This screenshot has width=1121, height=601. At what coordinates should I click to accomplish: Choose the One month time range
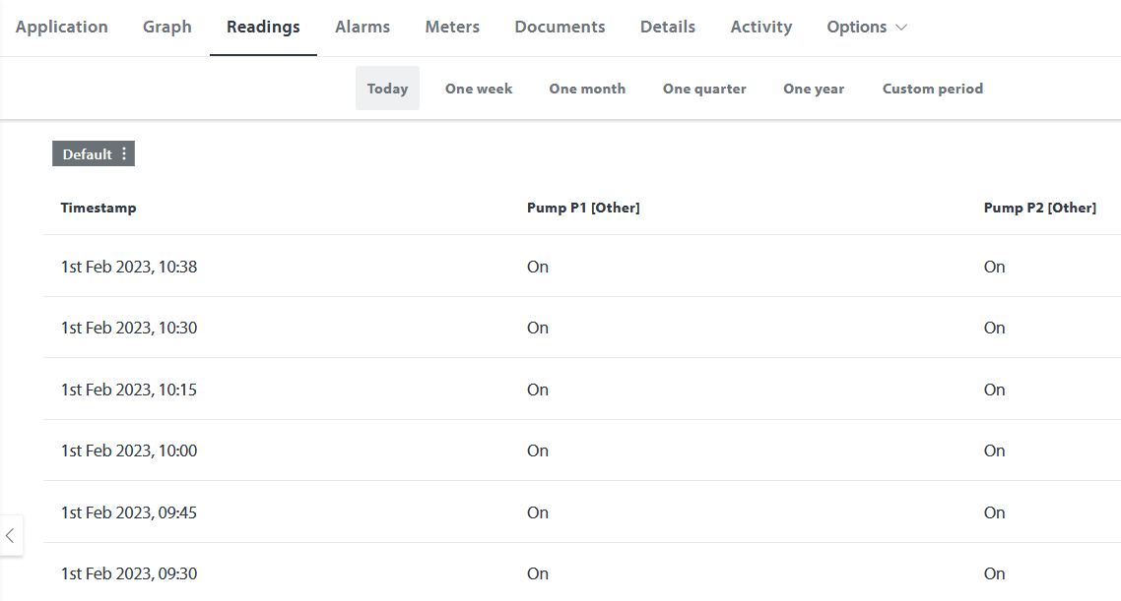[587, 89]
